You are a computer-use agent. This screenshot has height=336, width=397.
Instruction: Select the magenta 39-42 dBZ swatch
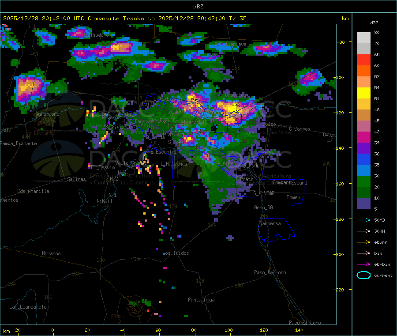tap(363, 137)
